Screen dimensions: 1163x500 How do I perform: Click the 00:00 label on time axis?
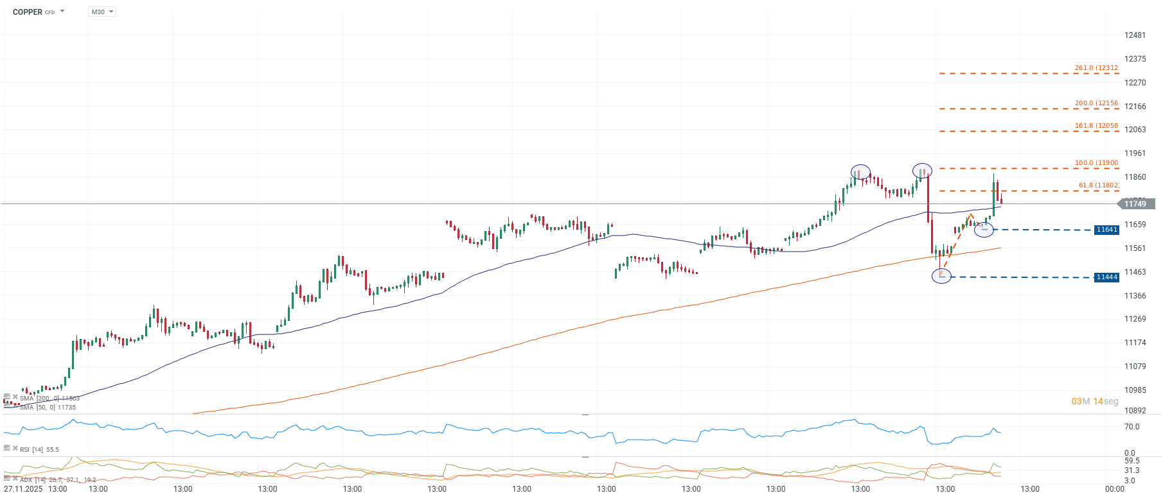(x=1114, y=489)
